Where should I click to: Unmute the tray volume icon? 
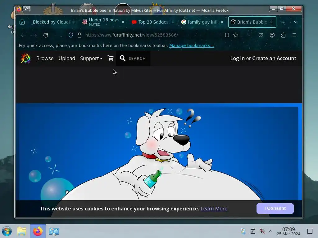point(262,231)
